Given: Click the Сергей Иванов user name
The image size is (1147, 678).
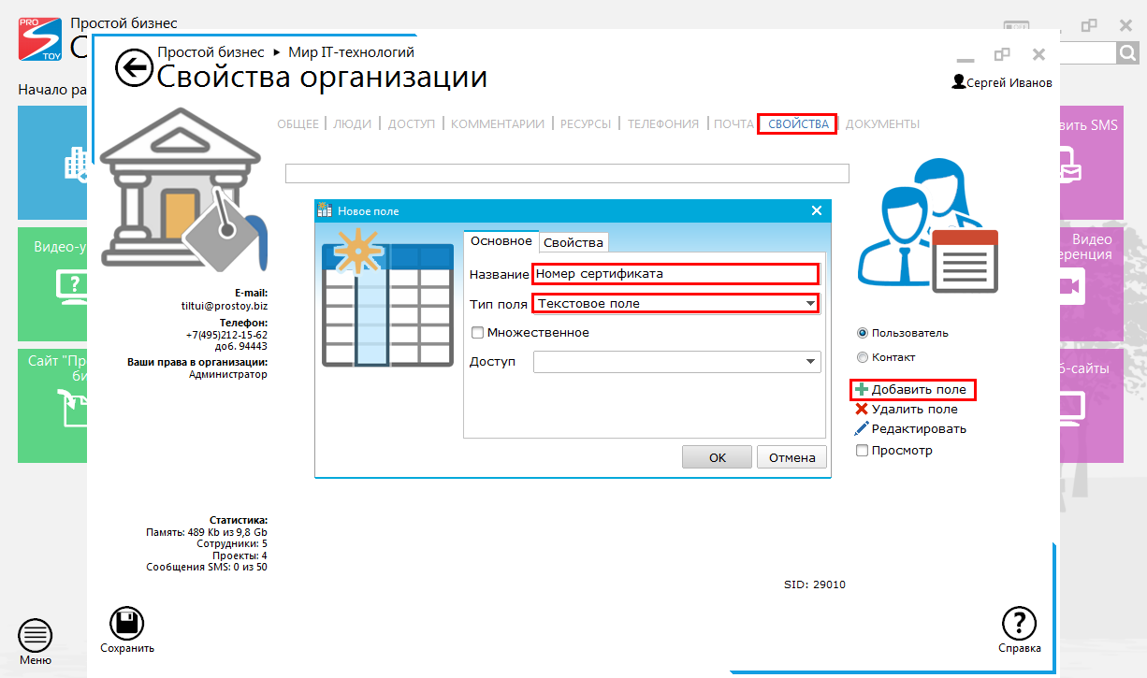Looking at the screenshot, I should [x=1009, y=82].
